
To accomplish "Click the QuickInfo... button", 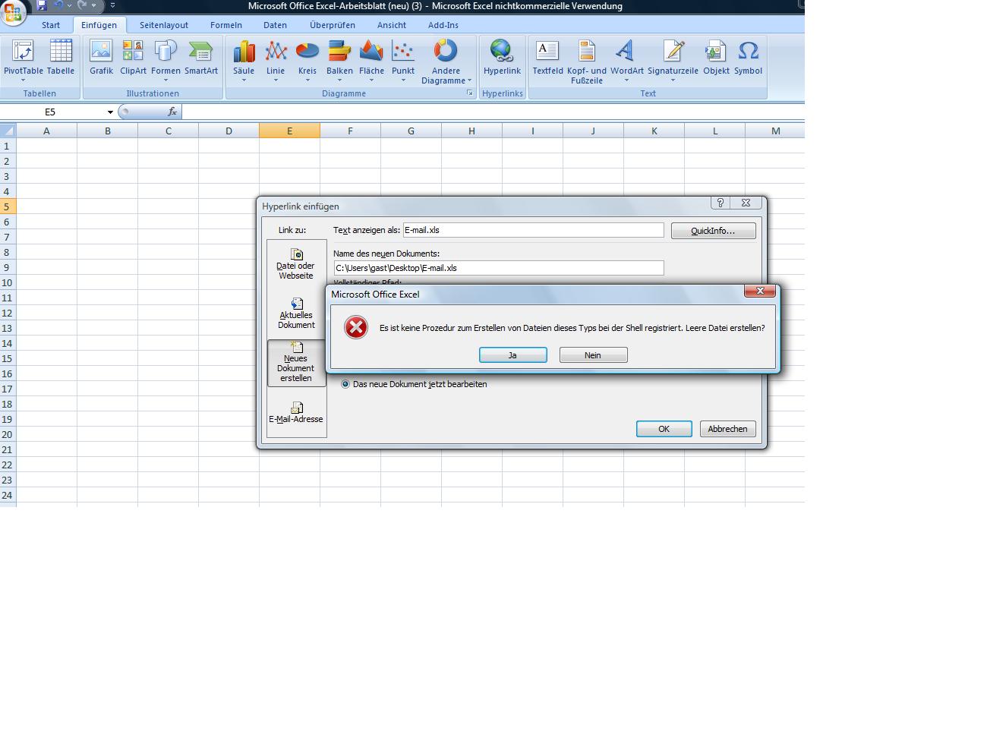I will pos(713,231).
